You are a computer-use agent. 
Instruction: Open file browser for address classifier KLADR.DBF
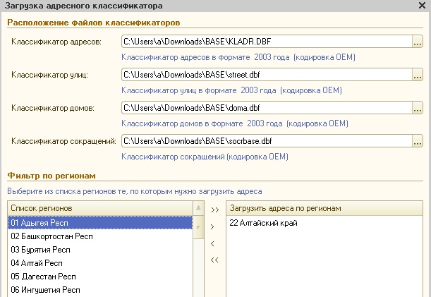click(418, 42)
